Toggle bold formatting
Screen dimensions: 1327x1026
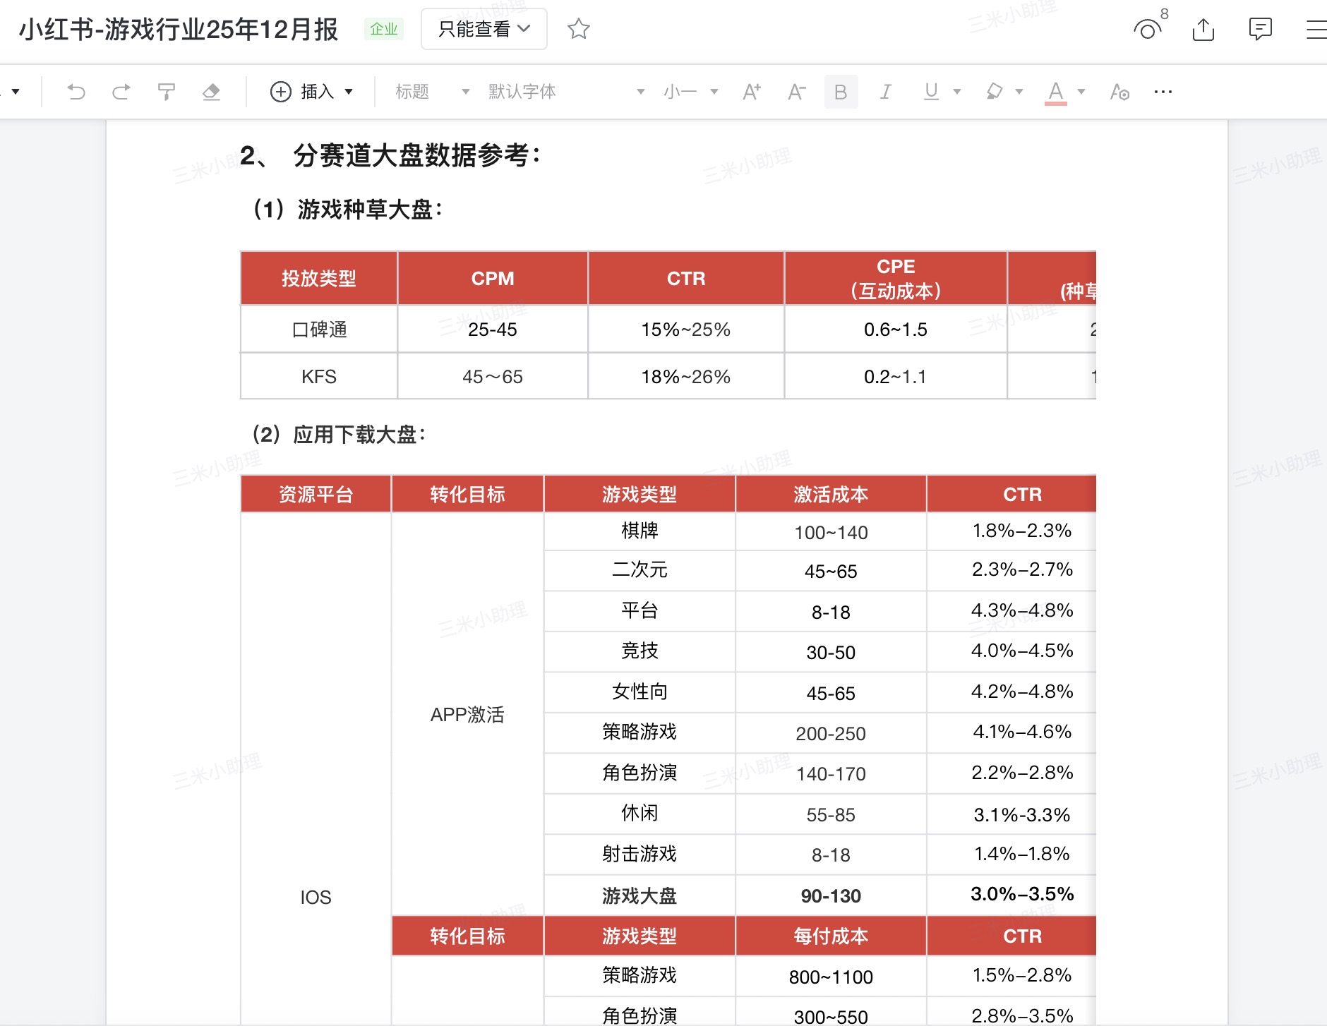point(841,91)
